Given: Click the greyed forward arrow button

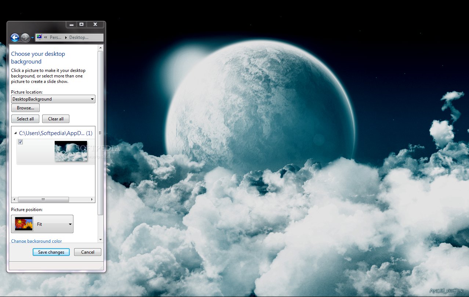Looking at the screenshot, I should (x=25, y=37).
